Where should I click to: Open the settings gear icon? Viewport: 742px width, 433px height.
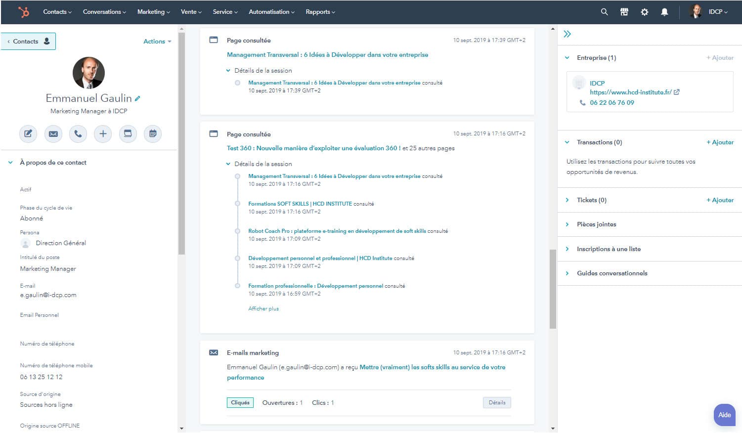click(645, 12)
